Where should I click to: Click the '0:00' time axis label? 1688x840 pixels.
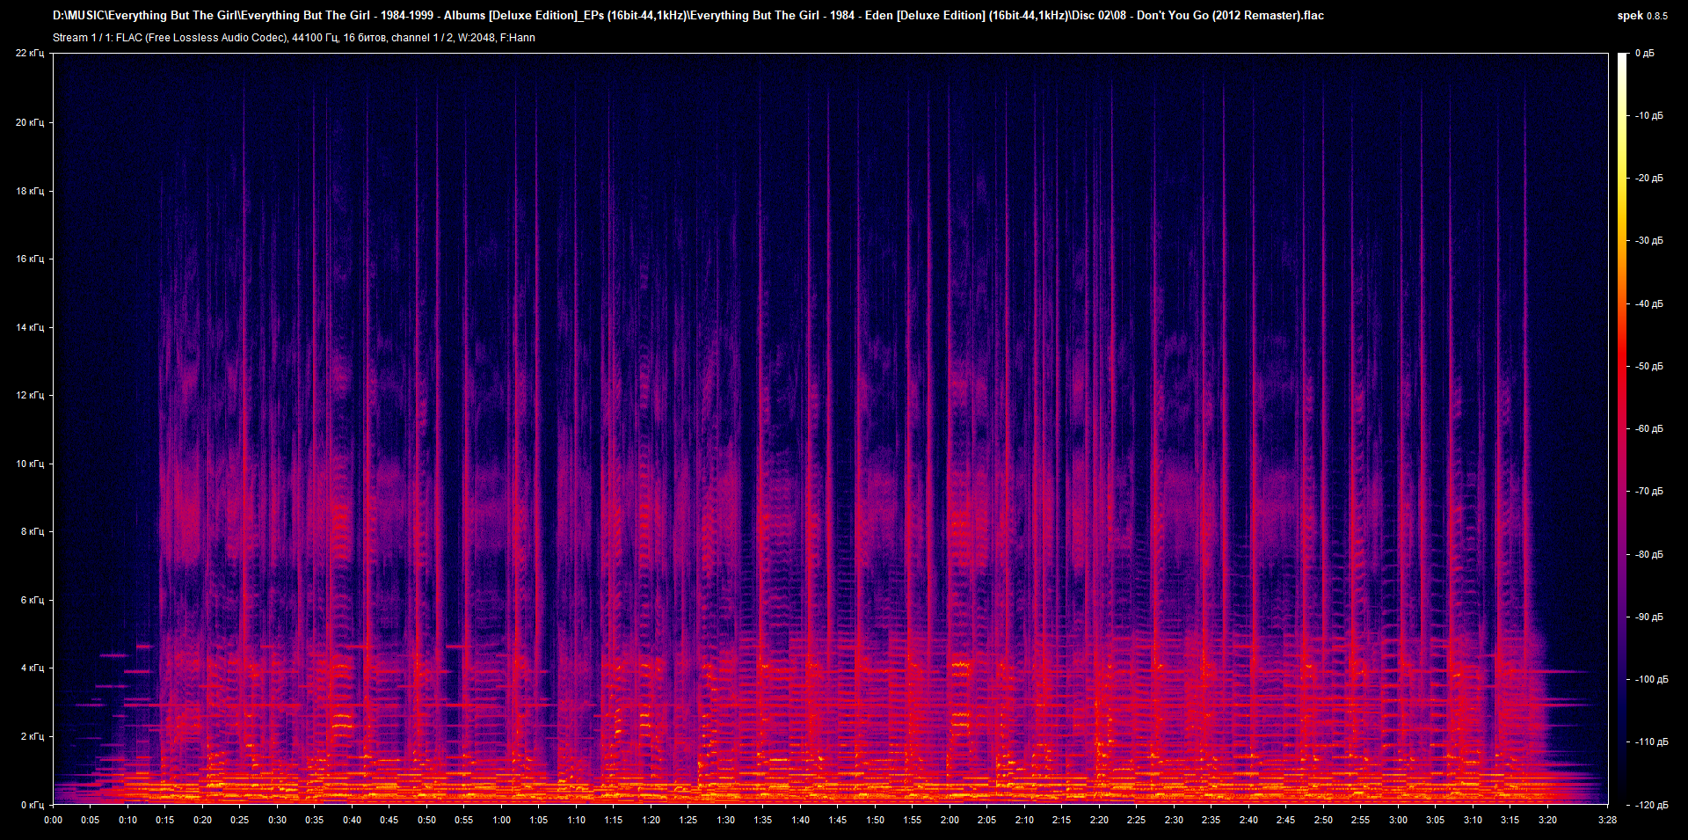point(54,820)
